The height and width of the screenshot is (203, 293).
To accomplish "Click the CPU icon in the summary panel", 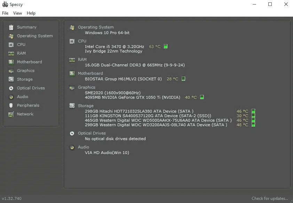I will point(72,41).
